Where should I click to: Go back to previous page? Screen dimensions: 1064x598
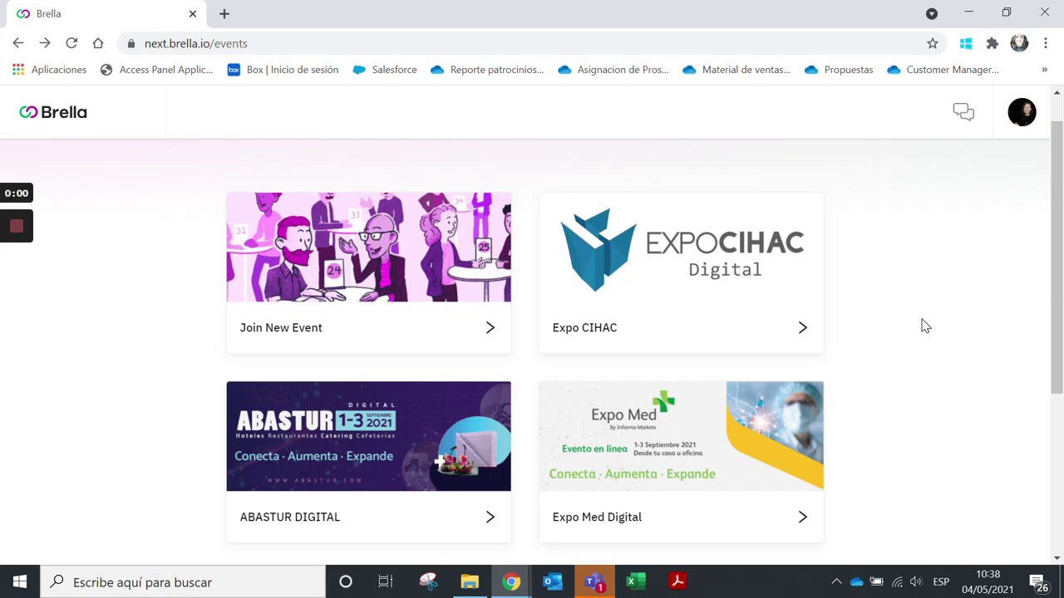pyautogui.click(x=18, y=43)
